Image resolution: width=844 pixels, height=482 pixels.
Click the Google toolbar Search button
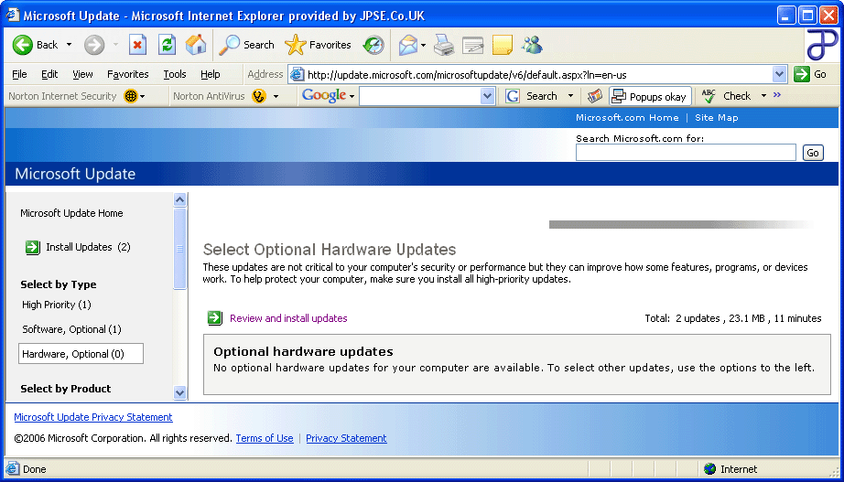click(531, 96)
